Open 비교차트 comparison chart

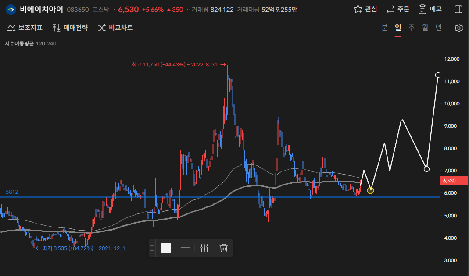(x=115, y=28)
